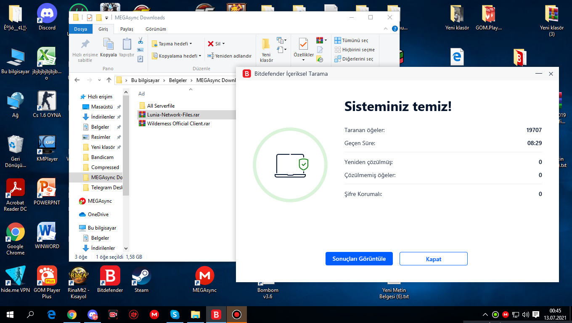Select Resimler in the navigation pane
The height and width of the screenshot is (323, 572).
[101, 137]
